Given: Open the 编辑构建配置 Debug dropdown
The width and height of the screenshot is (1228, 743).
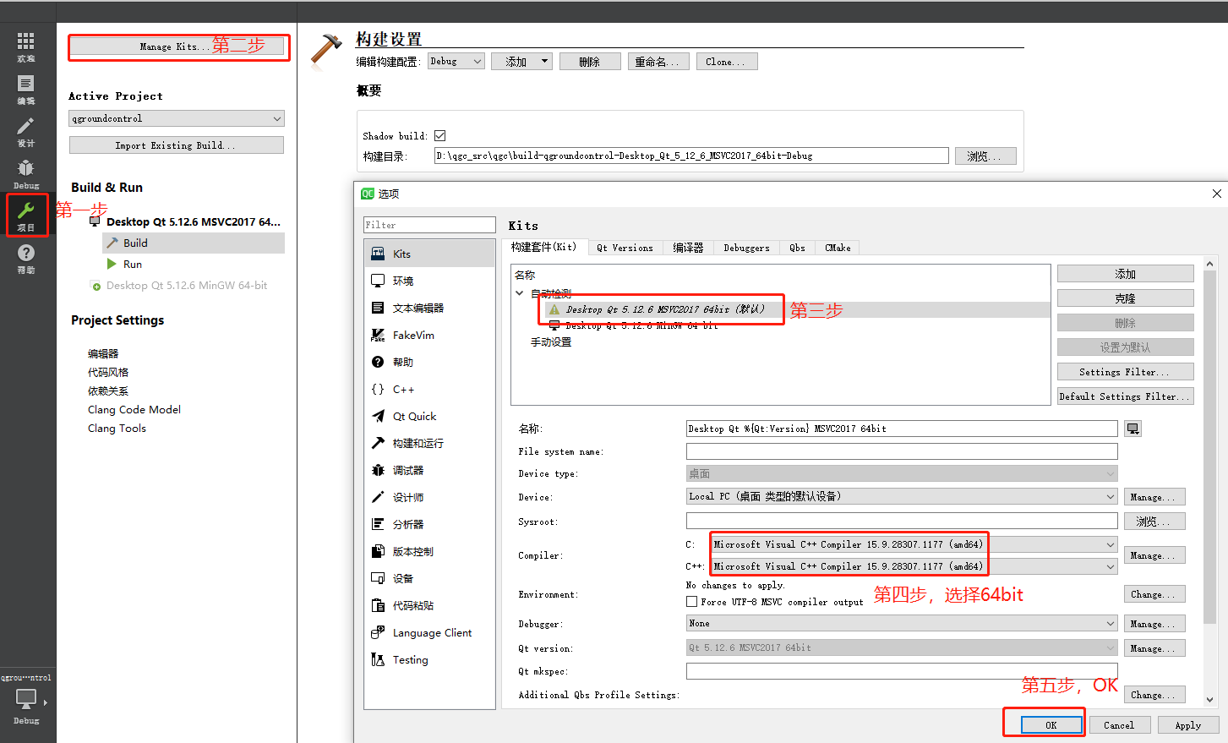Looking at the screenshot, I should 456,61.
